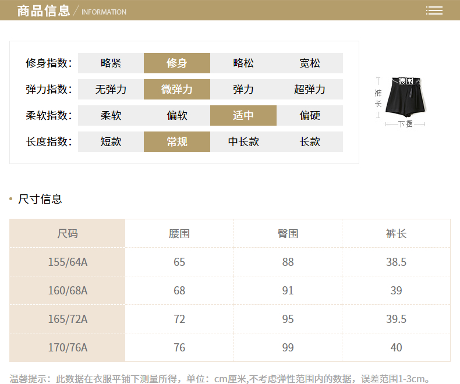
Task: Click the 腰围 label on shorts diagram
Action: (x=406, y=81)
